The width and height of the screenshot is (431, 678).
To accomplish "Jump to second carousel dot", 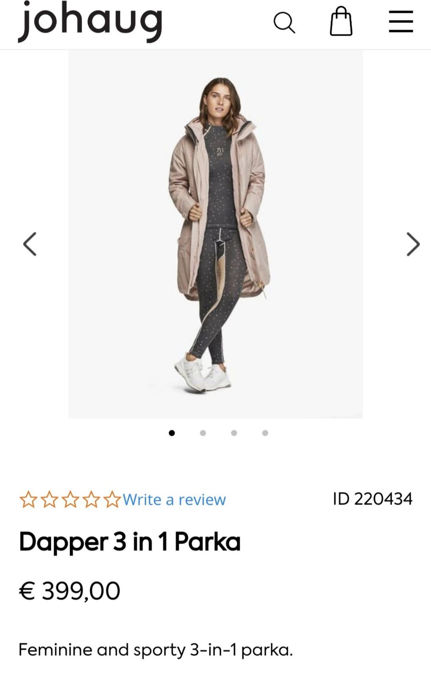I will point(203,433).
